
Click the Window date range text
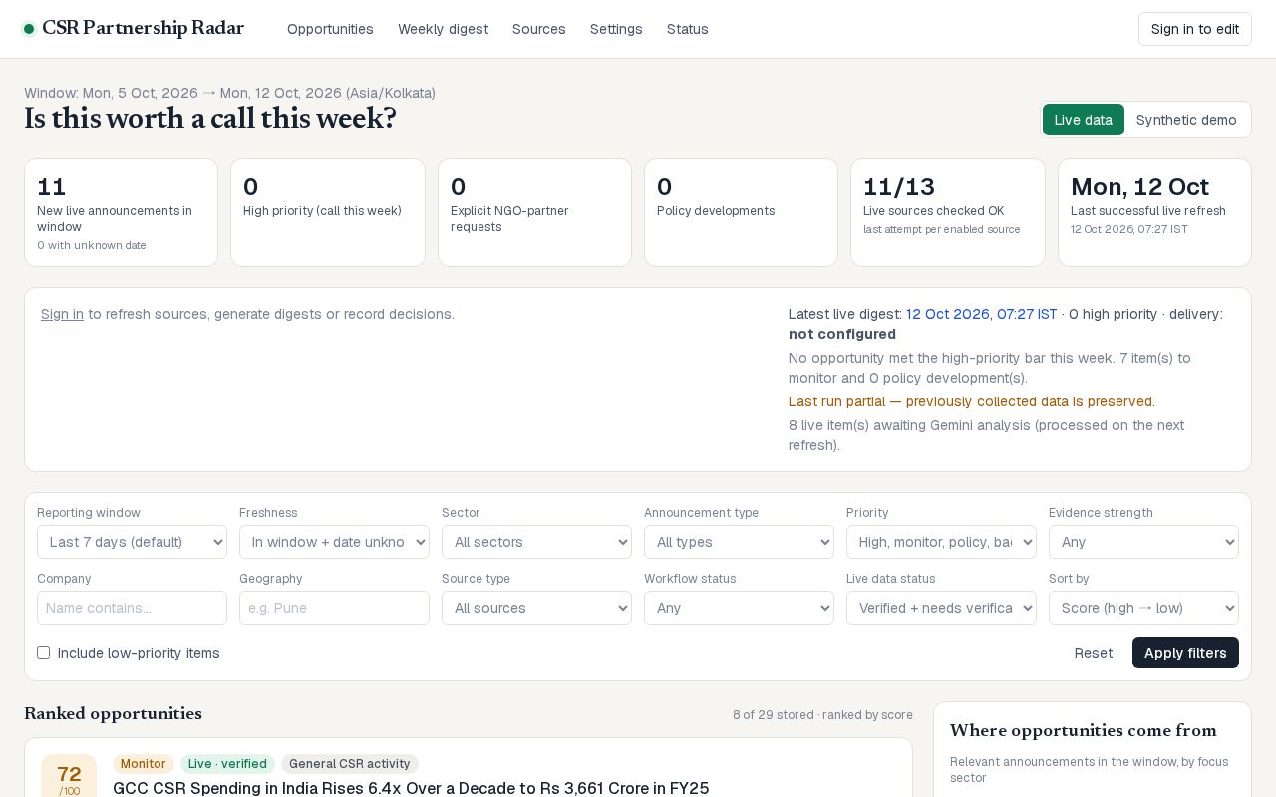[229, 93]
